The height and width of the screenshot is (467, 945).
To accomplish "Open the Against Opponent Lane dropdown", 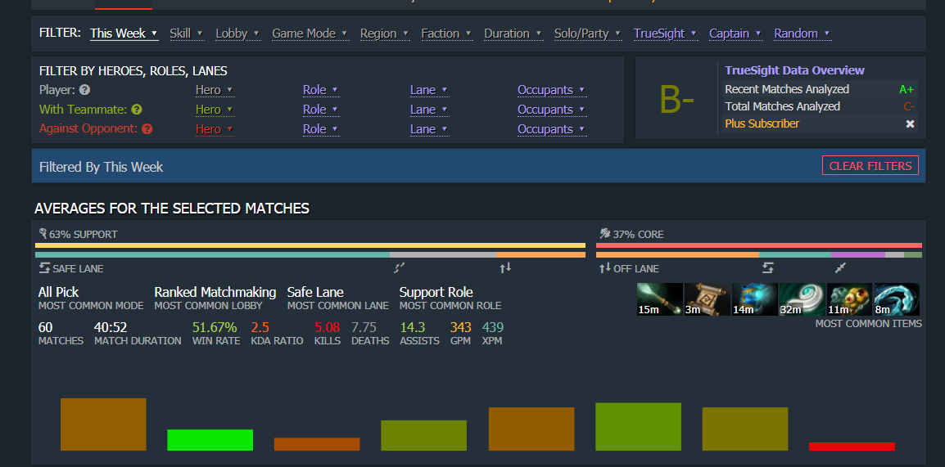I will (429, 129).
